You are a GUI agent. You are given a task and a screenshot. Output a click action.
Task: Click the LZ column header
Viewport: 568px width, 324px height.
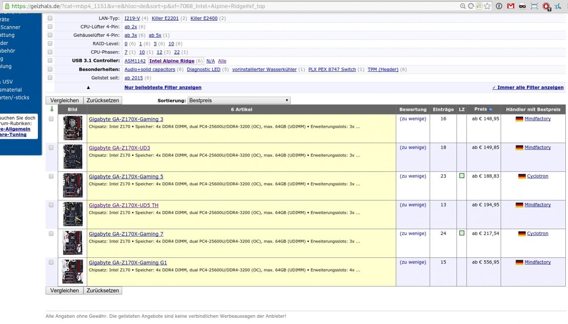coord(462,109)
